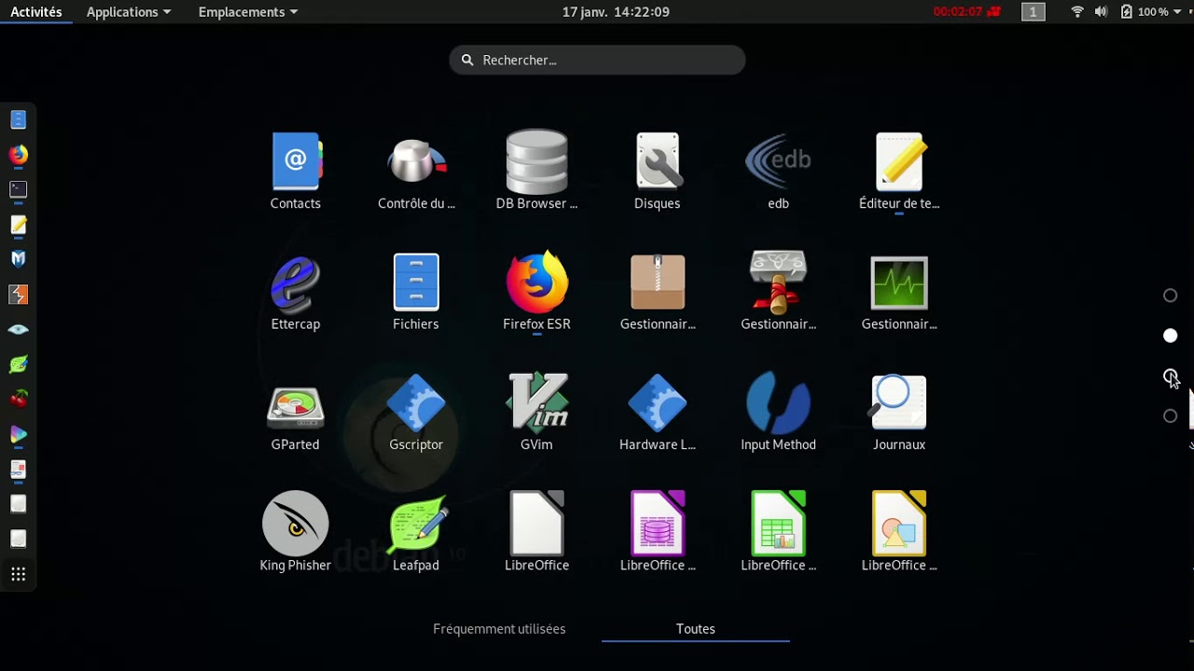This screenshot has height=671, width=1194.
Task: Switch to Fréquemment utilisées tab
Action: [x=499, y=629]
